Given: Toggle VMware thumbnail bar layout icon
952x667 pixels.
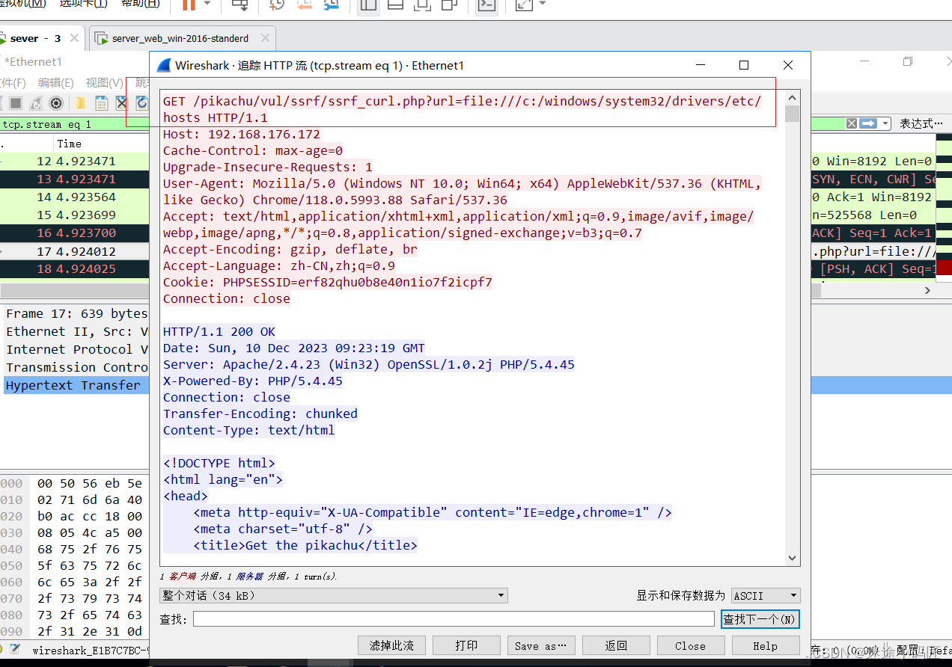Looking at the screenshot, I should coord(395,4).
